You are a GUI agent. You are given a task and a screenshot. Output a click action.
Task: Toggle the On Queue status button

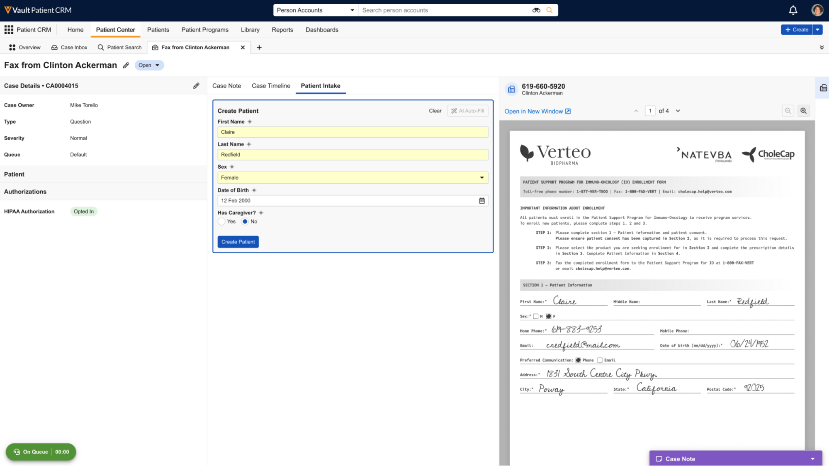pyautogui.click(x=41, y=452)
